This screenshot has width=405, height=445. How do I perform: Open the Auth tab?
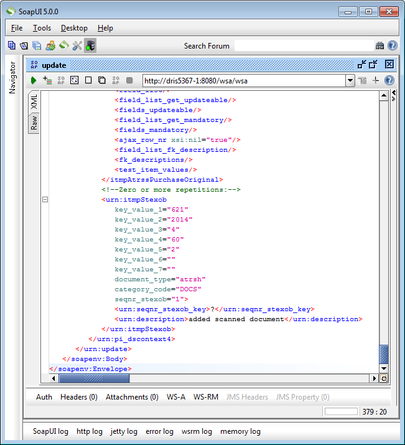point(44,396)
